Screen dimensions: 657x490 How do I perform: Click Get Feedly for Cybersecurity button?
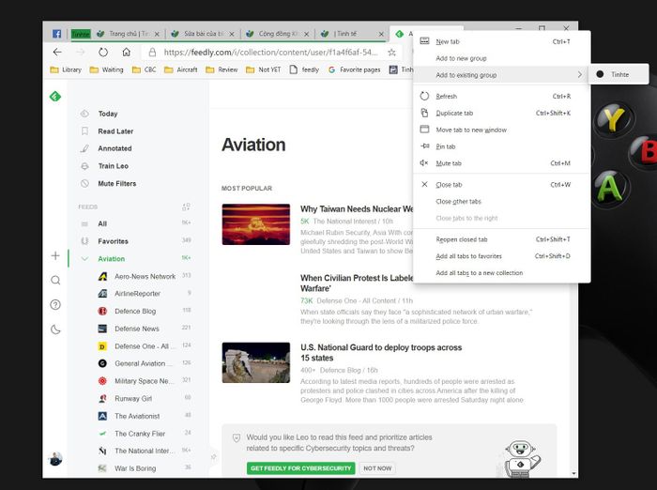[x=301, y=468]
